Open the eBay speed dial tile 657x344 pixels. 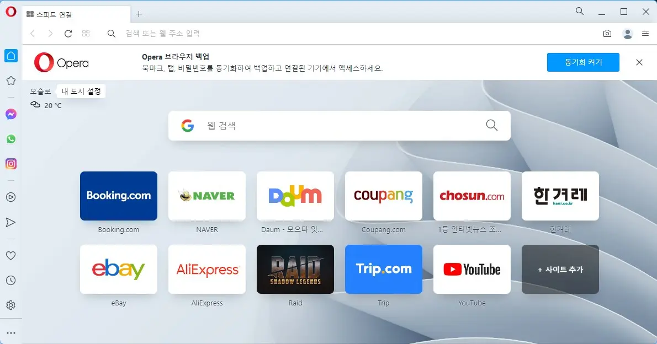[119, 269]
